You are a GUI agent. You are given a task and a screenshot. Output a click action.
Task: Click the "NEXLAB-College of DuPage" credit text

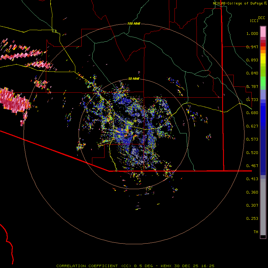click(x=238, y=3)
